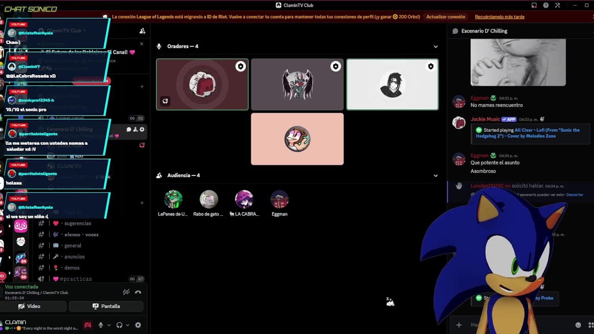Image resolution: width=594 pixels, height=334 pixels.
Task: Open channel settings gear for Escenario D' Chilling
Action: (x=142, y=129)
